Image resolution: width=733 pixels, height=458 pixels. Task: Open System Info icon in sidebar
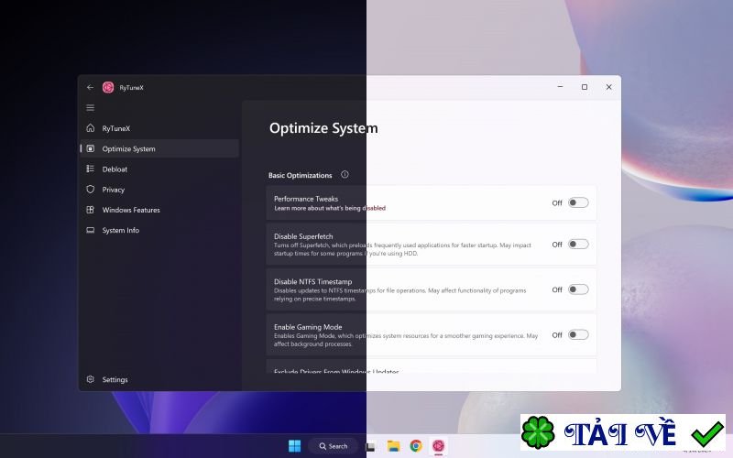[x=91, y=230]
